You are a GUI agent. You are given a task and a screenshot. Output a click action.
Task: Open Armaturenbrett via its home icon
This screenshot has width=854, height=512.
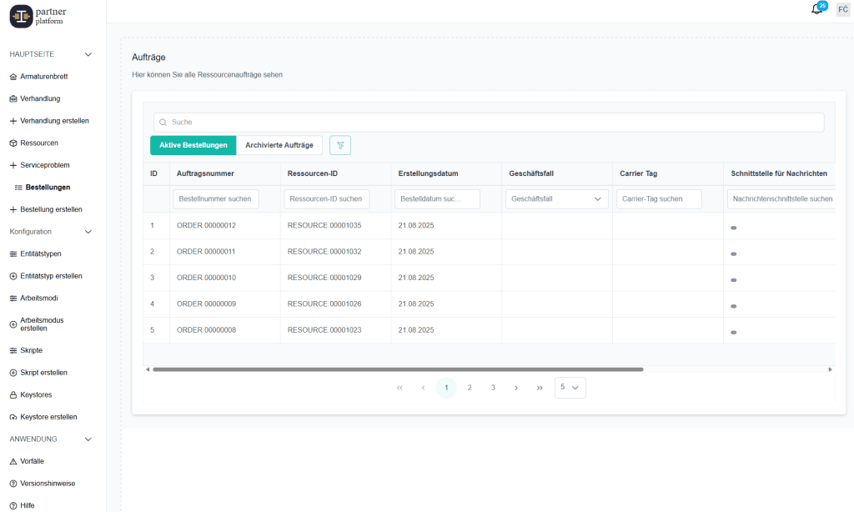13,77
